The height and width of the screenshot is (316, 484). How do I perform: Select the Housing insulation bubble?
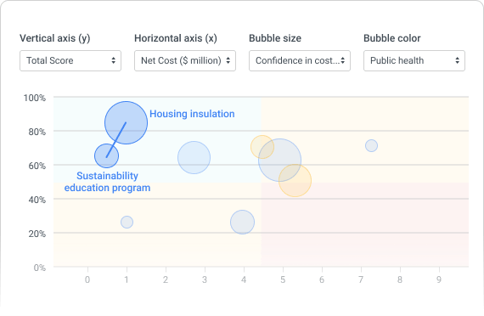click(x=126, y=122)
